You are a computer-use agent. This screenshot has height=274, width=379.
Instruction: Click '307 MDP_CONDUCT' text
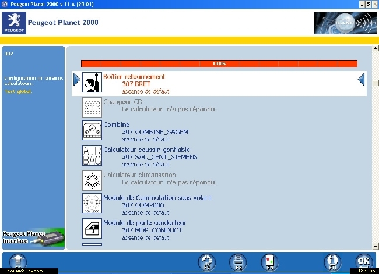[x=152, y=230]
